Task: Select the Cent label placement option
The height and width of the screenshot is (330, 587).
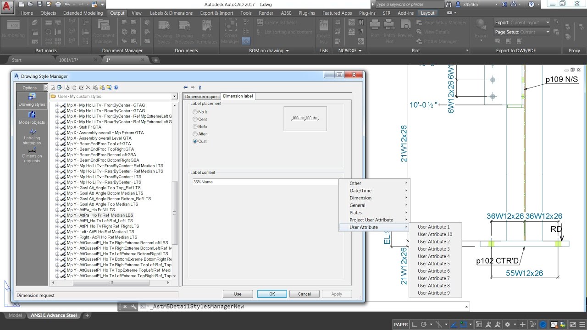Action: coord(195,119)
